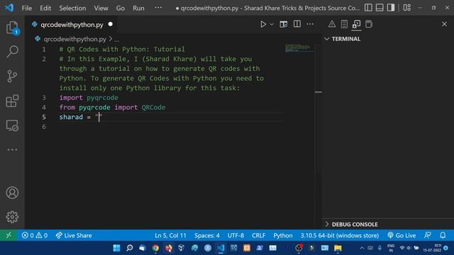
Task: Open the Accounts menu icon
Action: [12, 193]
